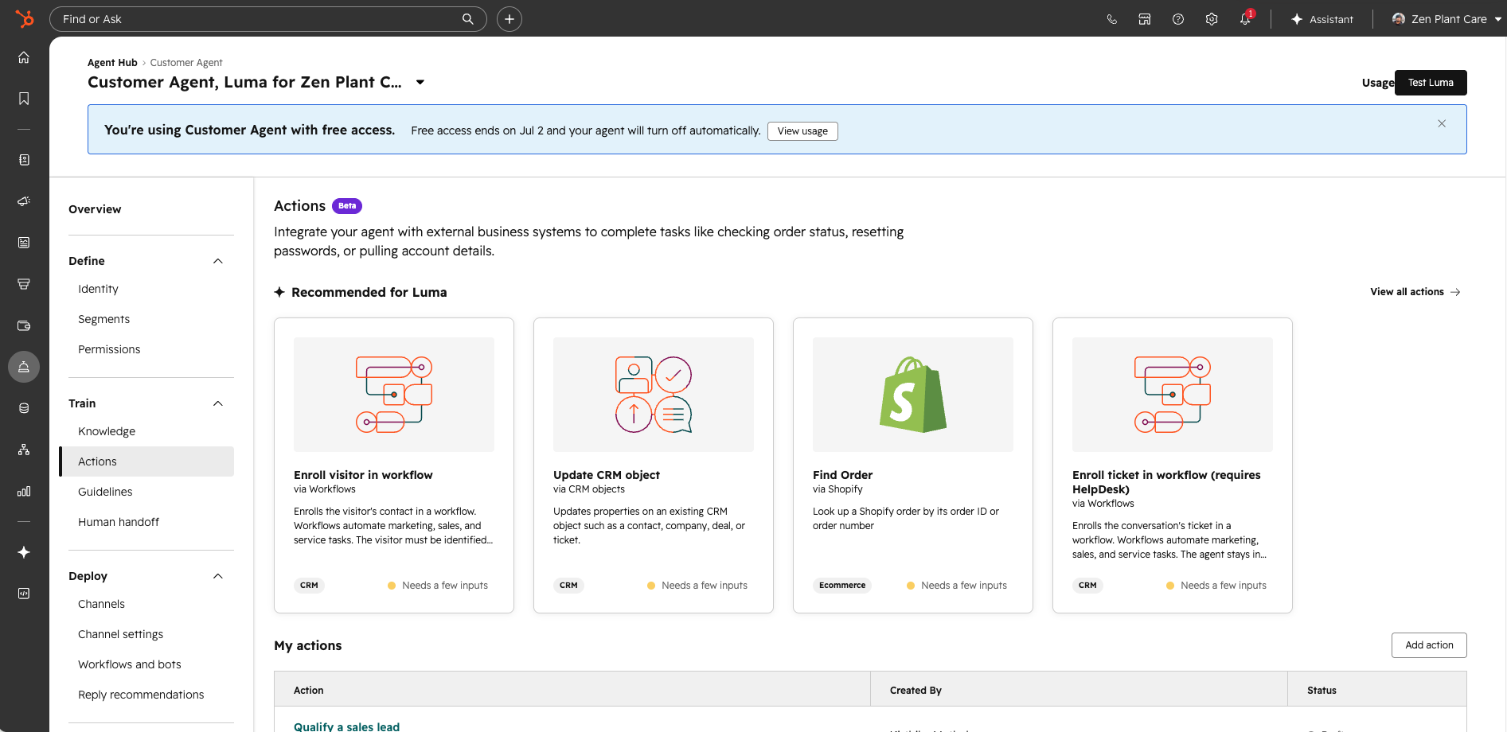Open the Settings gear icon

(1212, 19)
